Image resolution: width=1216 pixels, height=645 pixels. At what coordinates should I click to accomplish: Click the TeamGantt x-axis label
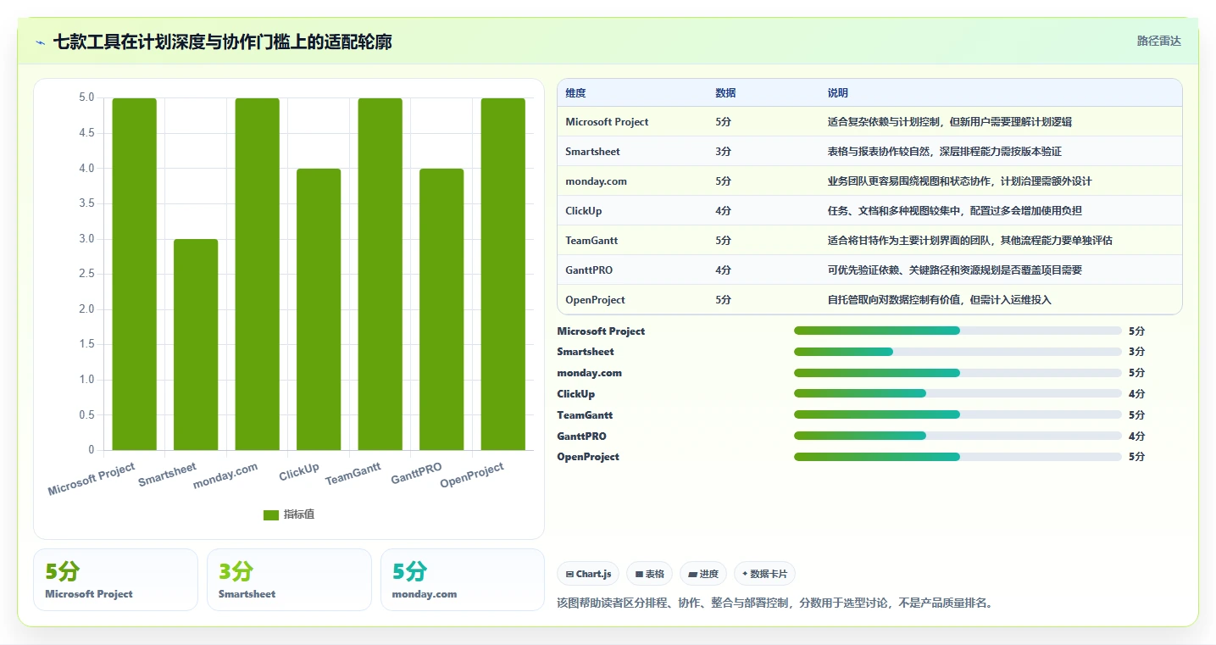point(353,474)
